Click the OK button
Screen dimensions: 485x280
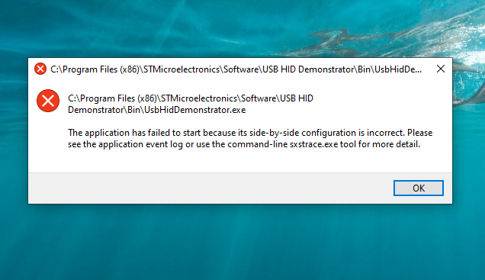point(418,188)
